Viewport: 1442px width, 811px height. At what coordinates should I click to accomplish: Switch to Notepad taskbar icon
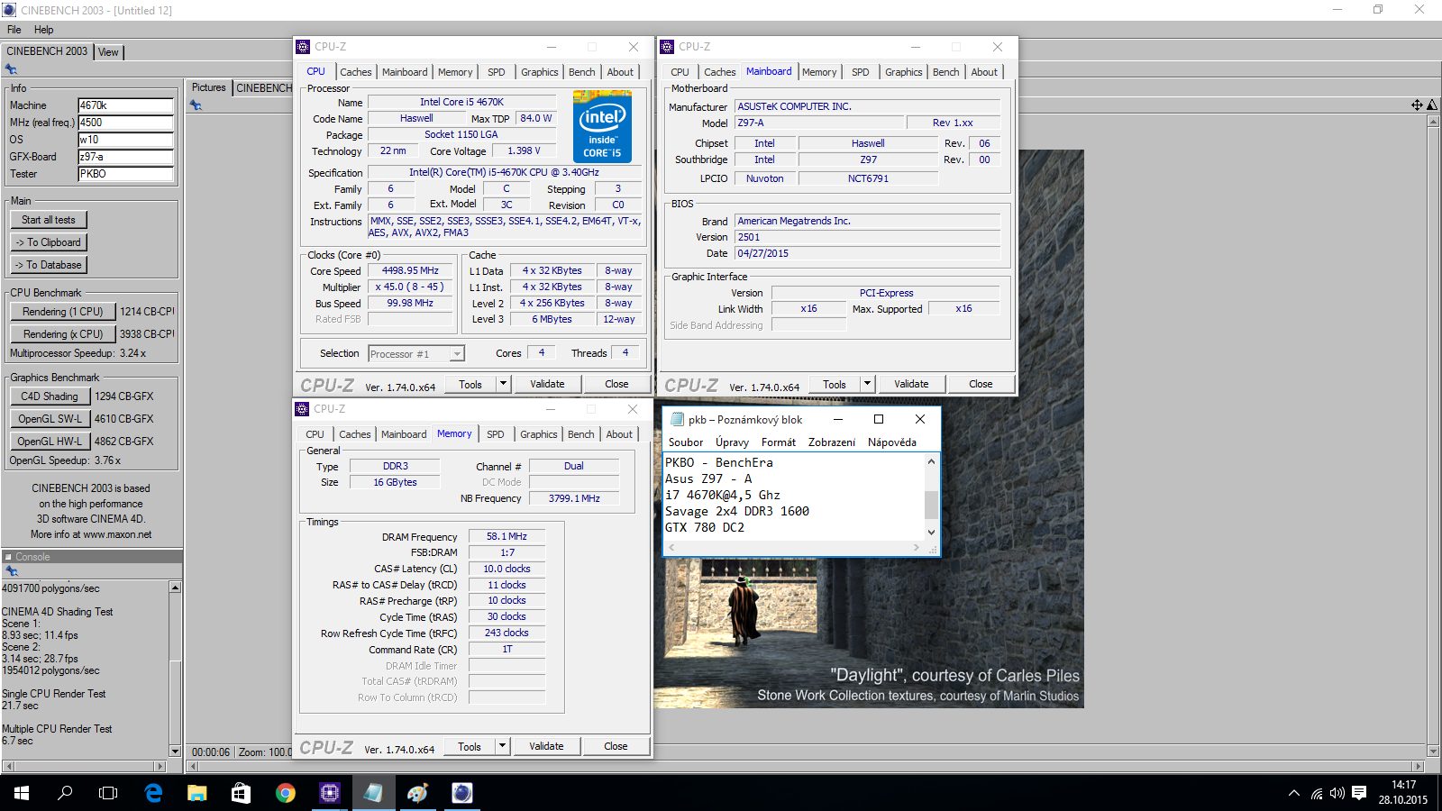coord(373,793)
